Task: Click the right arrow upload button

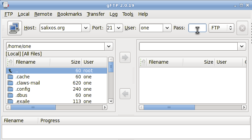Action: (x=125, y=58)
